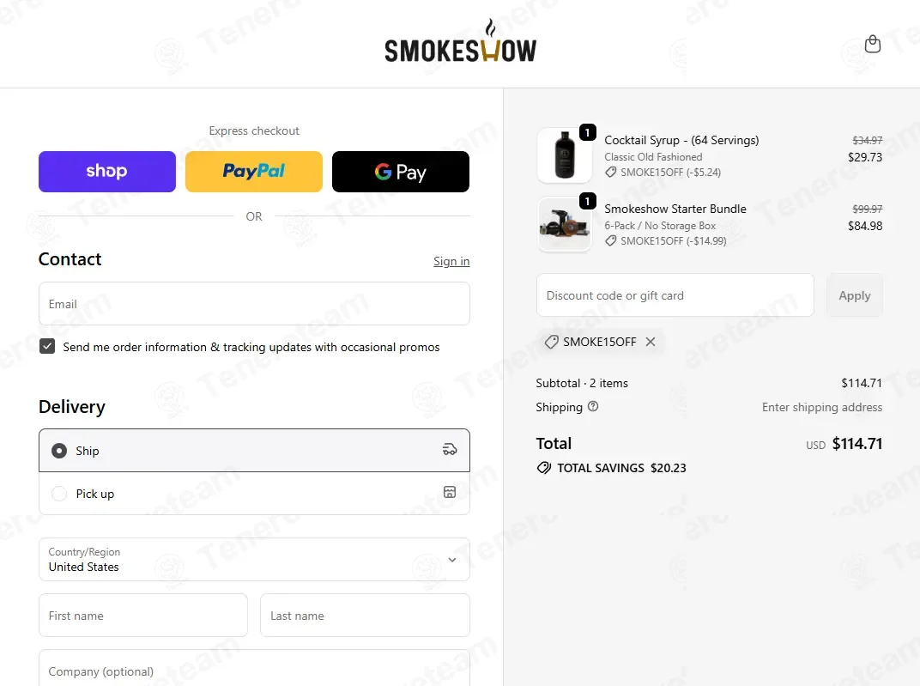920x686 pixels.
Task: Open the Cocktail Syrup product thumbnail
Action: [x=565, y=155]
